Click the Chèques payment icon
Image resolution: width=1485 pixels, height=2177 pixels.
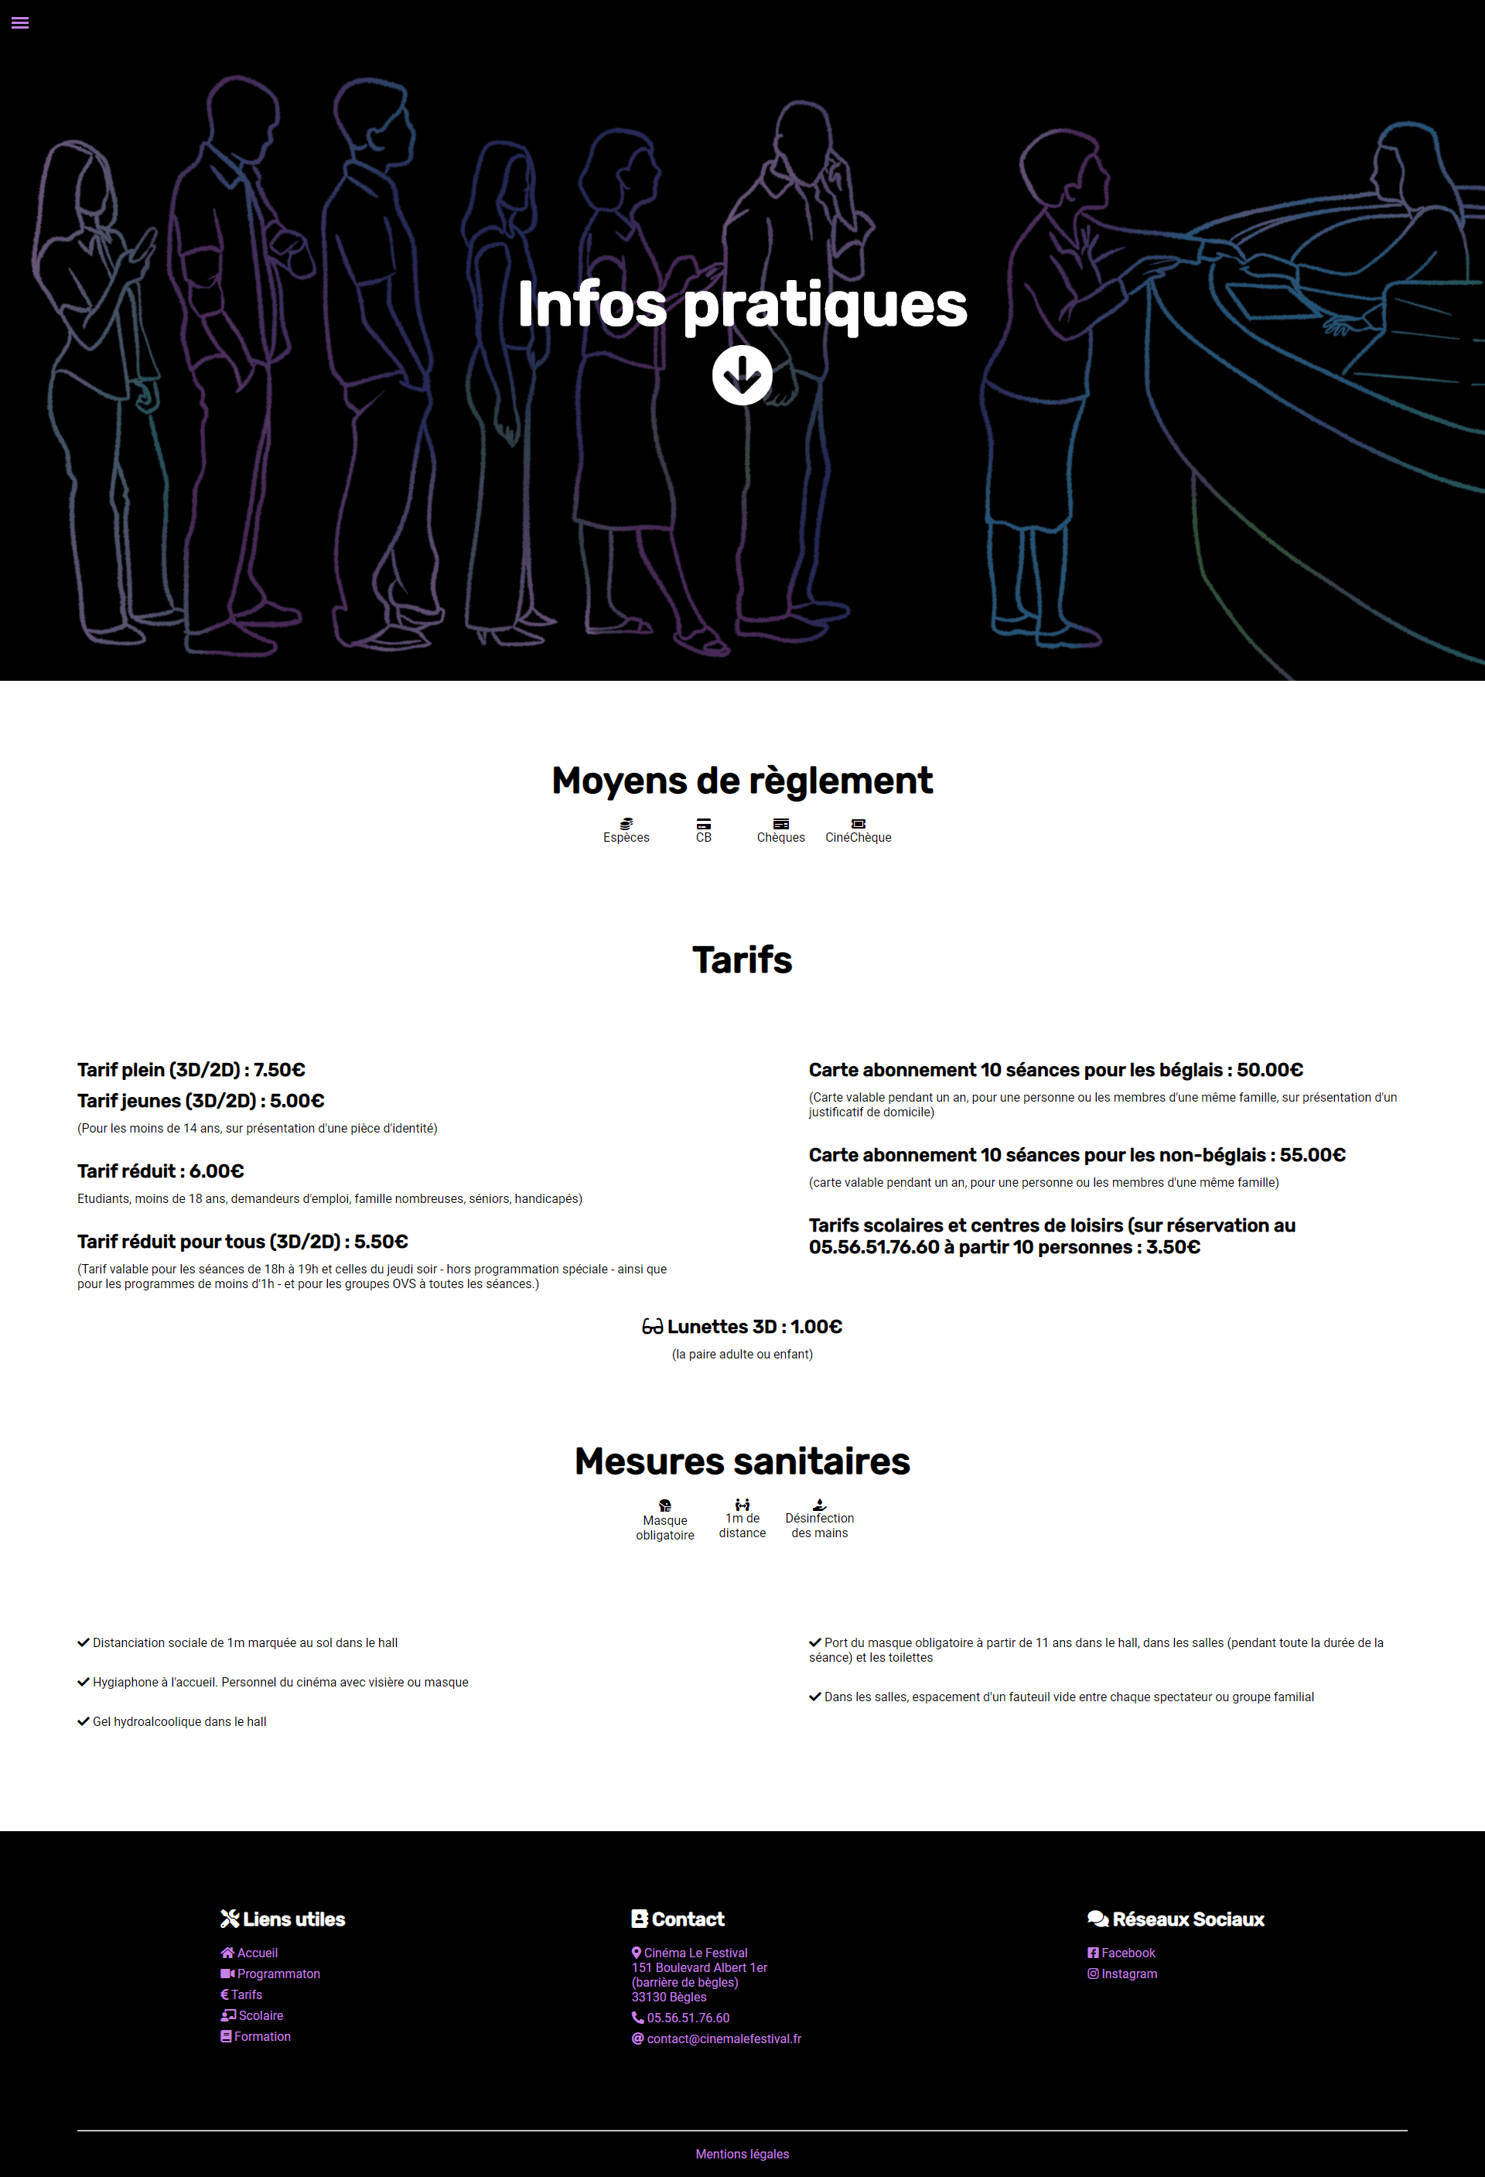(x=777, y=821)
